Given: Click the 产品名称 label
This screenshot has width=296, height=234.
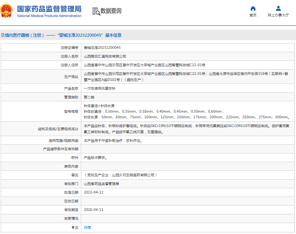Looking at the screenshot, I should pos(71,88).
